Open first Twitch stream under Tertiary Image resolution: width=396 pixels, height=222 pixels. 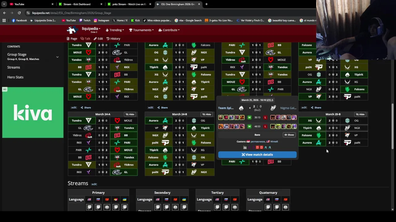pos(217,207)
